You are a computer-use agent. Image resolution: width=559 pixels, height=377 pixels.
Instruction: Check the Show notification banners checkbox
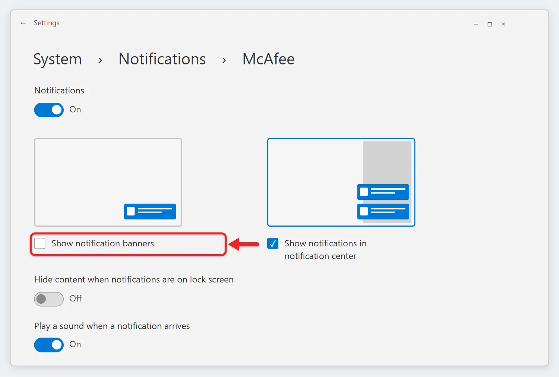point(40,243)
